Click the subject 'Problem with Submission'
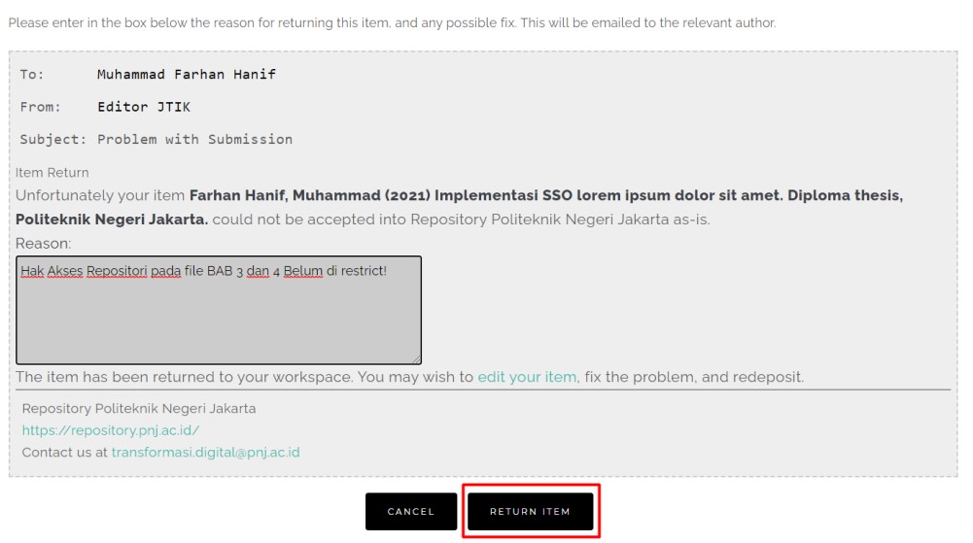973x543 pixels. 194,139
